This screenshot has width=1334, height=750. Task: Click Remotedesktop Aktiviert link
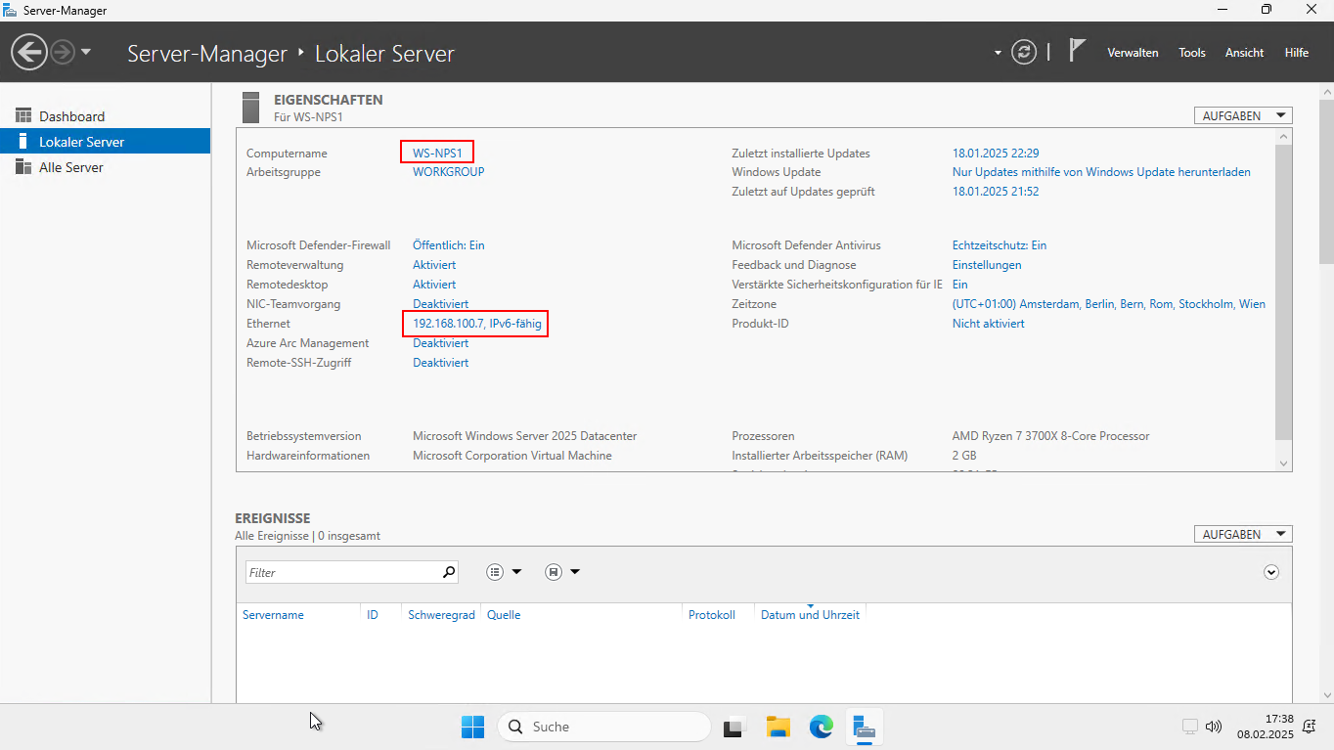tap(434, 285)
